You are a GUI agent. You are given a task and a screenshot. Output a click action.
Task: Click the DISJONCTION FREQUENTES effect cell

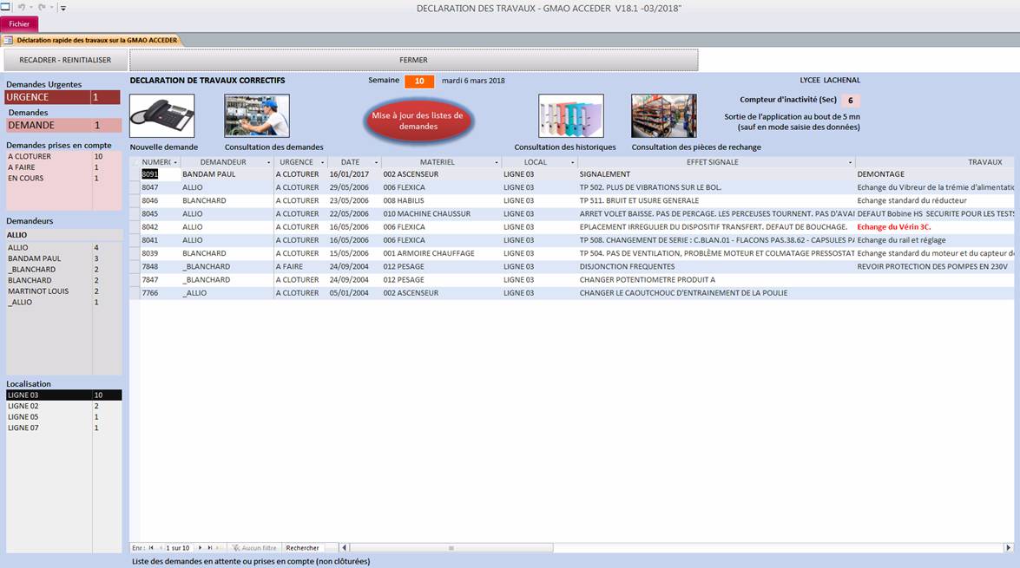tap(716, 266)
